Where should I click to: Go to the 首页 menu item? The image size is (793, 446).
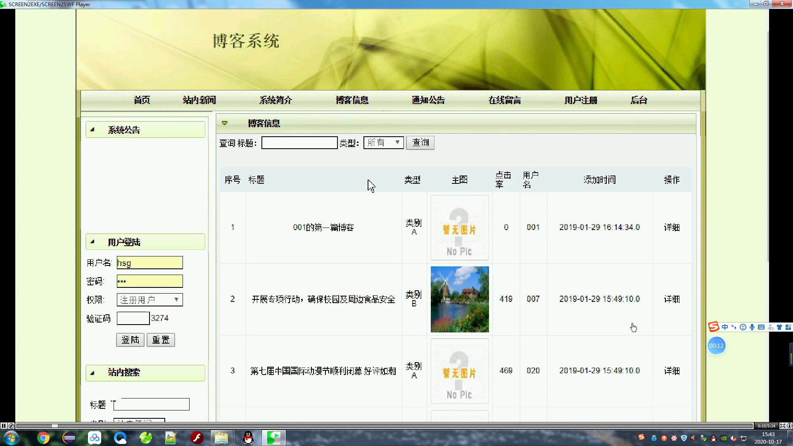[142, 100]
